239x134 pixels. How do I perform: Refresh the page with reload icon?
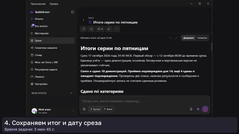(84, 29)
